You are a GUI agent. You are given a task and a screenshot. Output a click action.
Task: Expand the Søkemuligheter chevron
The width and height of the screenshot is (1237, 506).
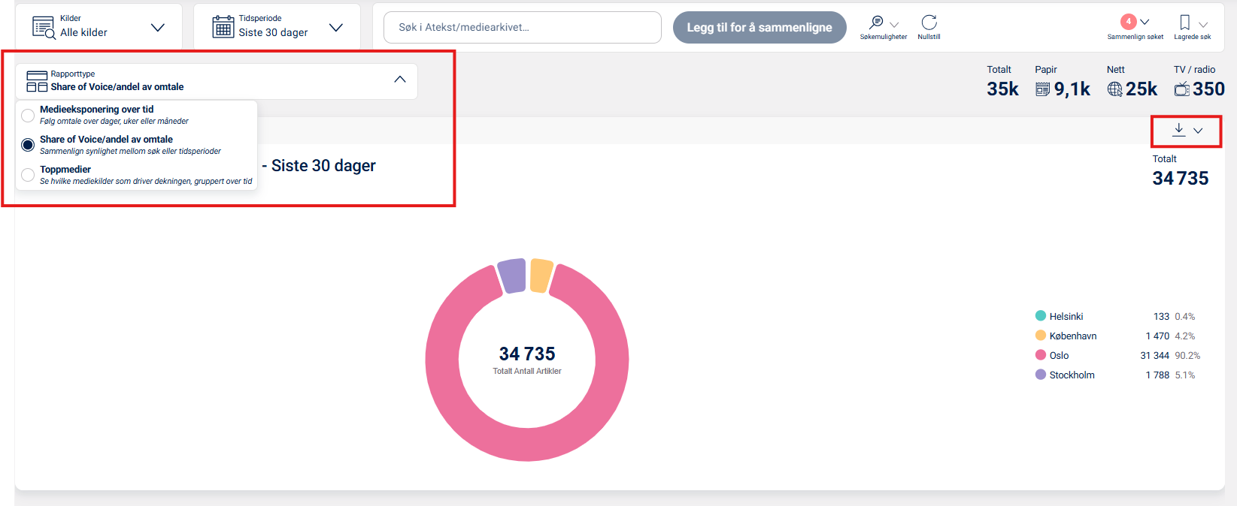click(894, 25)
